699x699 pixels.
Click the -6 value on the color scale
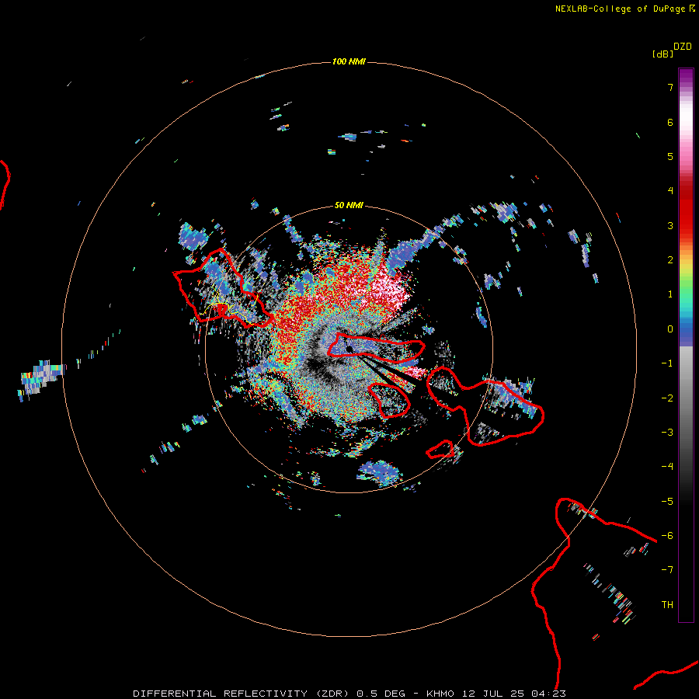click(667, 536)
